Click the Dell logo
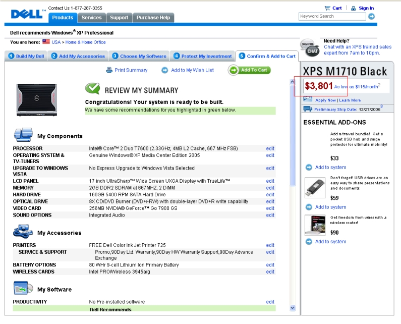 tap(27, 14)
